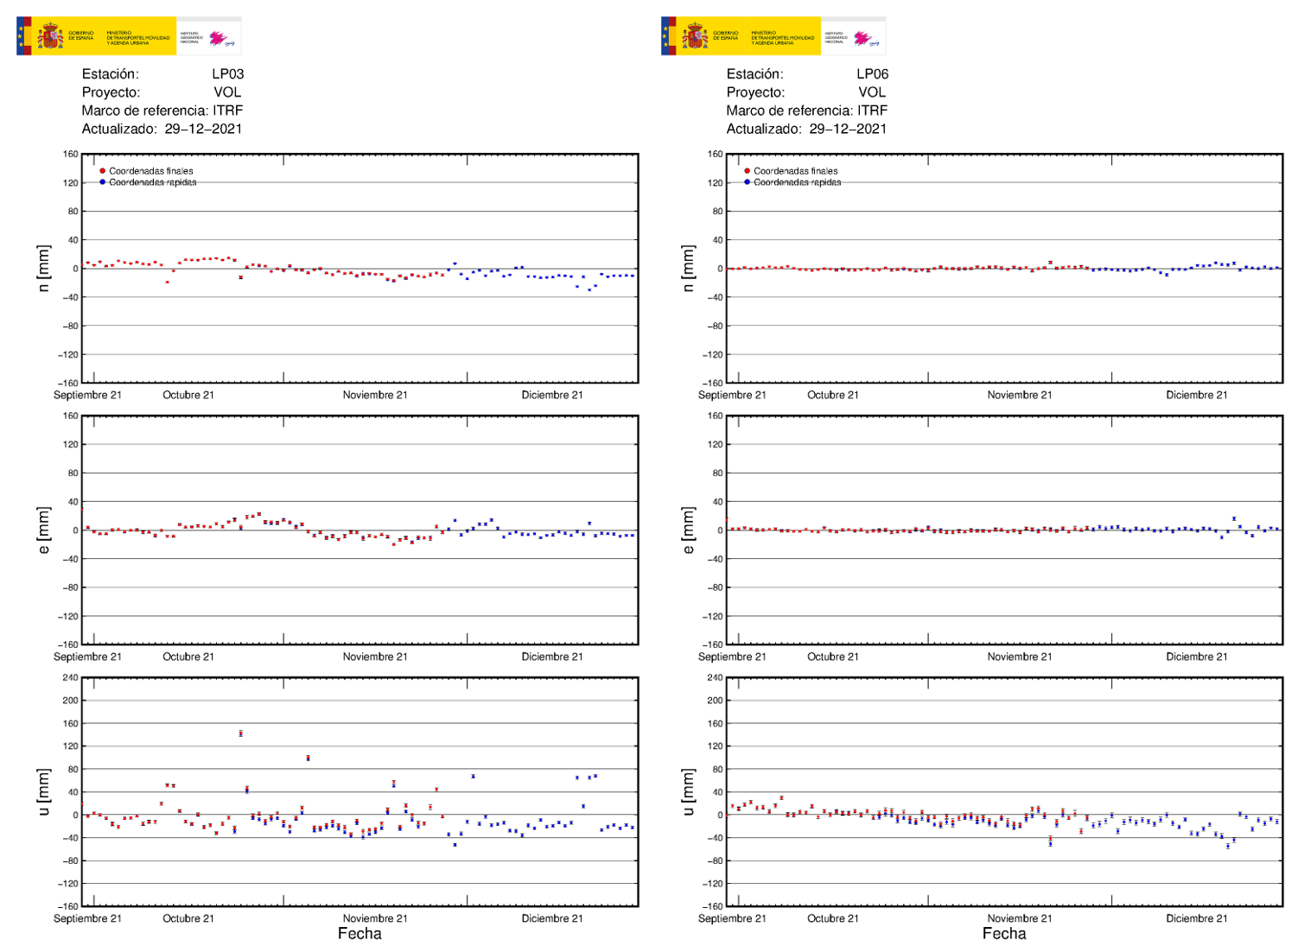Click the 'Fecha' axis title under LP06

coord(1004,933)
